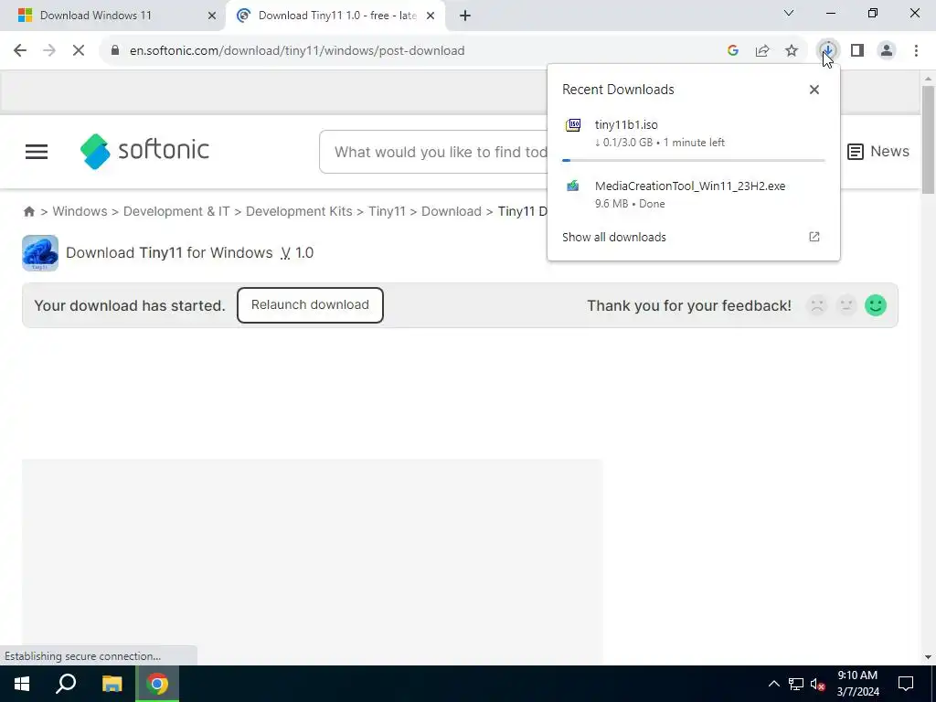Click the taskbar clock 9:10 AM
This screenshot has height=702, width=936.
[x=857, y=675]
